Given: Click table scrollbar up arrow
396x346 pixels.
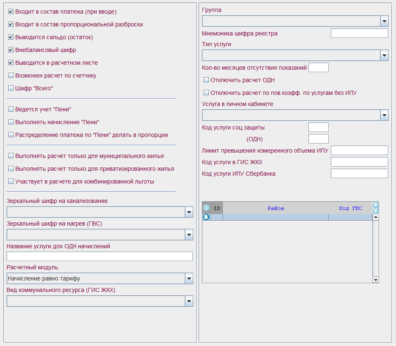Looking at the screenshot, I should pyautogui.click(x=376, y=217).
